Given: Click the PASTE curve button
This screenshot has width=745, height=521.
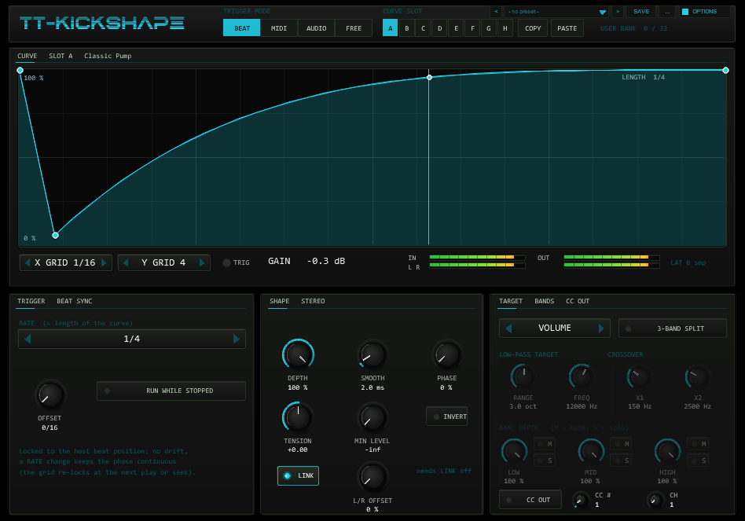Looking at the screenshot, I should [x=567, y=28].
